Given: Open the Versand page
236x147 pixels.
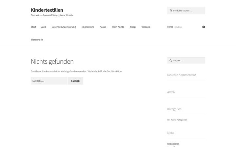Looking at the screenshot, I should tap(146, 27).
